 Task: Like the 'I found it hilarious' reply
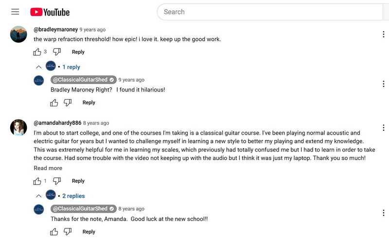[x=54, y=103]
